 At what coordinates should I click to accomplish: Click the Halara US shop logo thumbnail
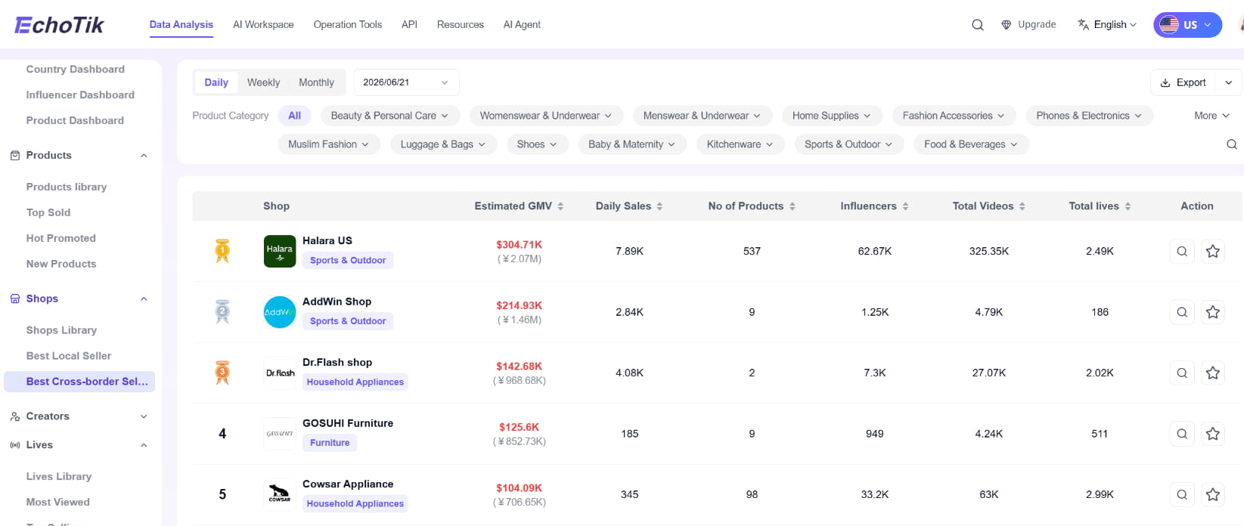pyautogui.click(x=280, y=251)
